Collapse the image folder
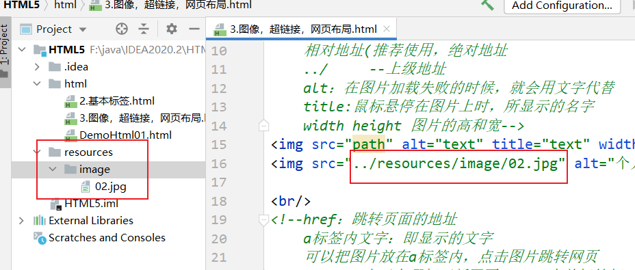Image resolution: width=635 pixels, height=270 pixels. [52, 170]
